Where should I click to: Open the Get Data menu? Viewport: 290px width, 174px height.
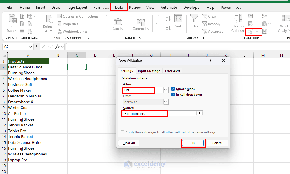pos(12,23)
